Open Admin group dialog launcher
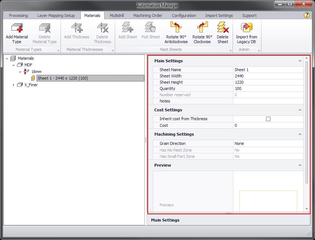The width and height of the screenshot is (315, 240). click(x=258, y=50)
